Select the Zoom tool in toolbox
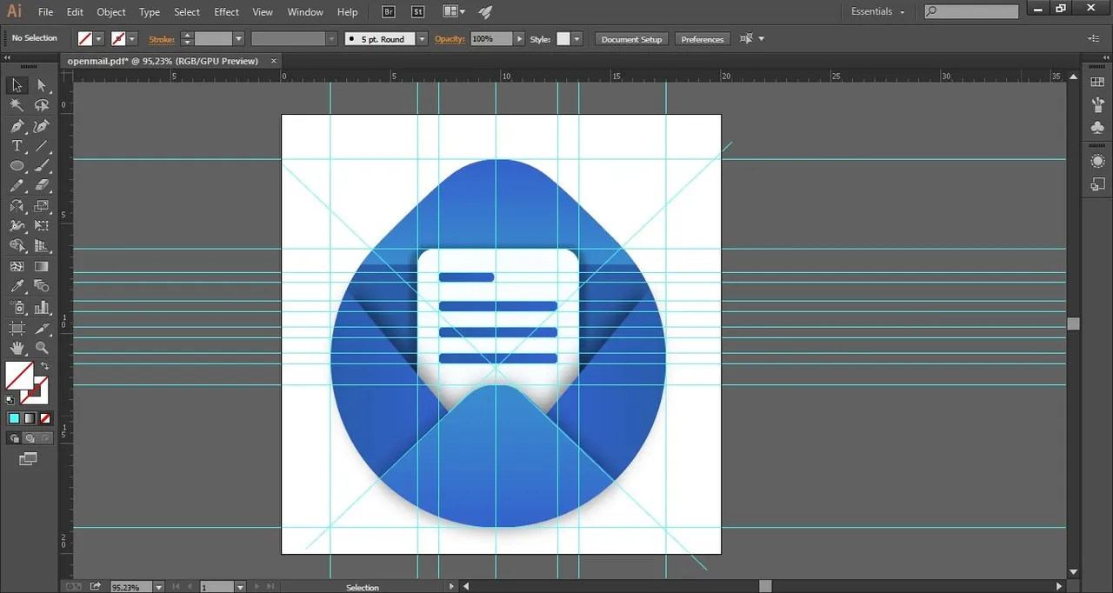 (x=42, y=348)
